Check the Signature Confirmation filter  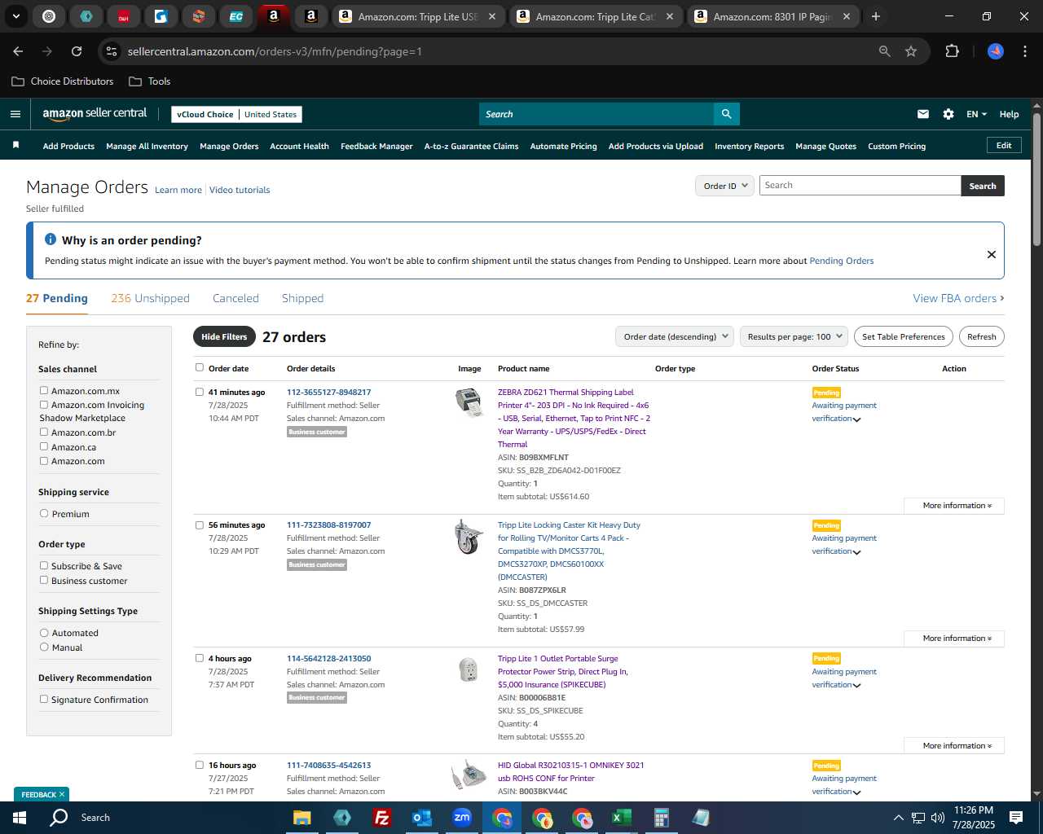coord(44,699)
